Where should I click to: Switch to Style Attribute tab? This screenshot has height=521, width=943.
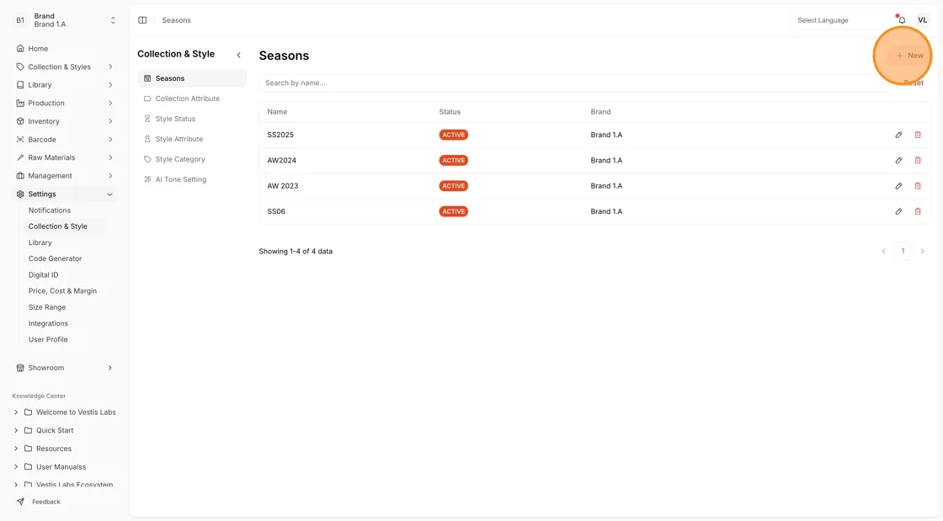tap(192, 139)
